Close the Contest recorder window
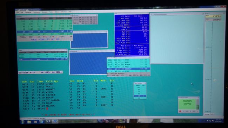 (x=198, y=98)
